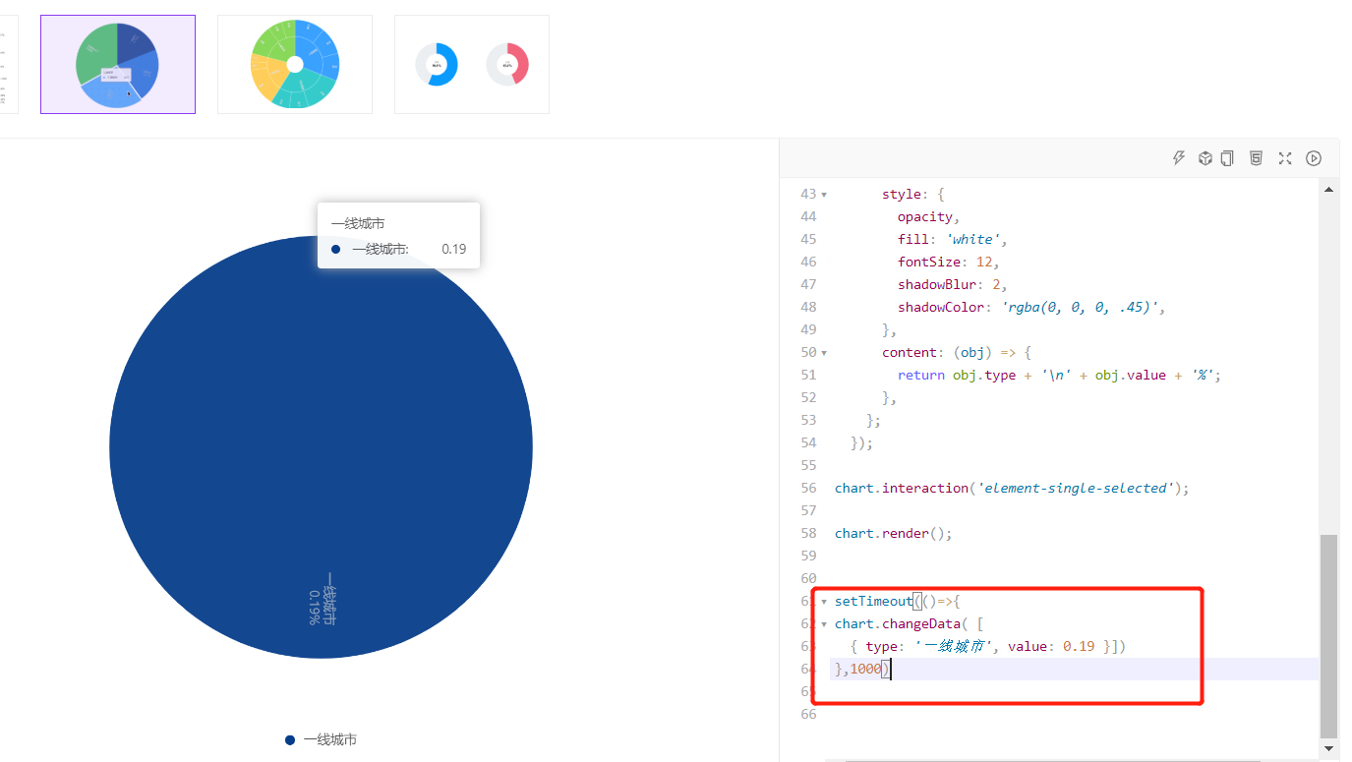Expand the editor to fullscreen with the expand icon
Screen dimensions: 1352x762
[x=1285, y=157]
